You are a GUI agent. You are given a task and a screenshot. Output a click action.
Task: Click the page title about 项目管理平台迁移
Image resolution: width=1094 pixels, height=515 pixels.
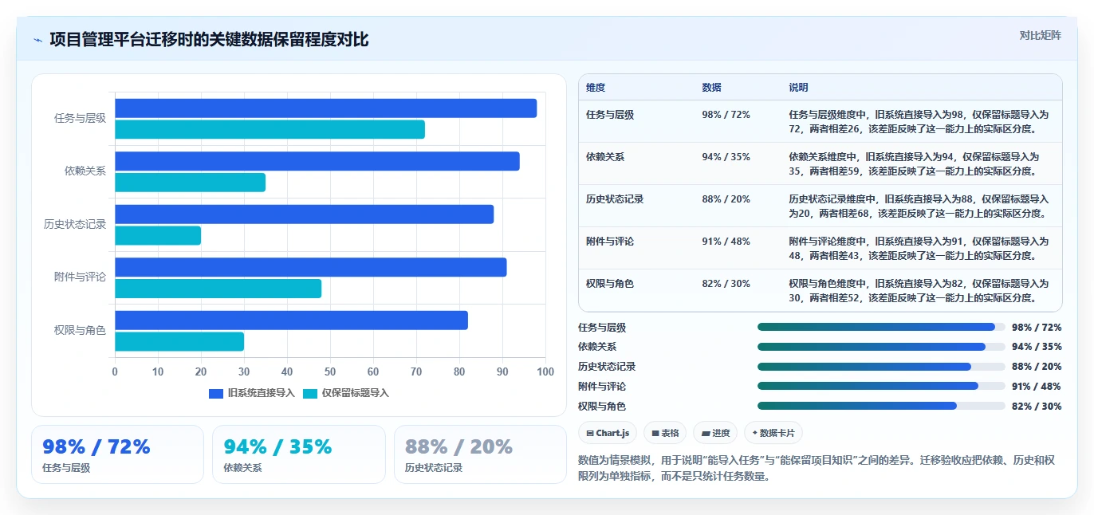point(209,40)
